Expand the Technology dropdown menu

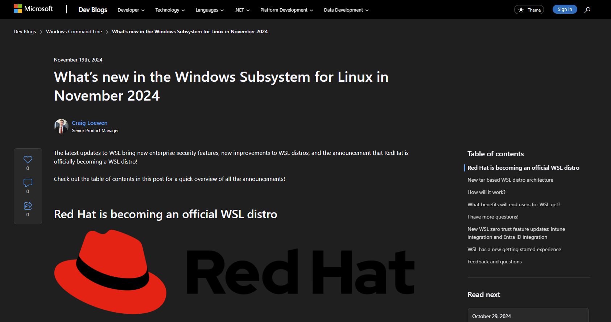point(170,10)
